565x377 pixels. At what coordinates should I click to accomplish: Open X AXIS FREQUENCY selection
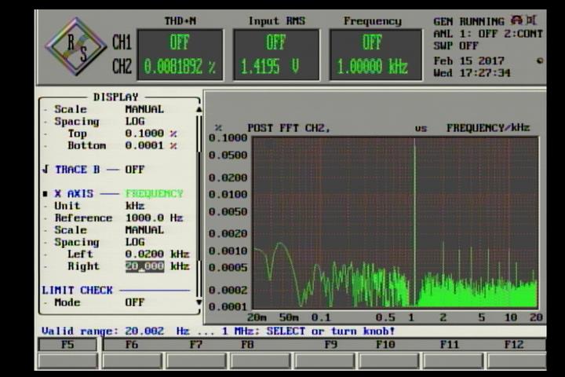tap(154, 193)
